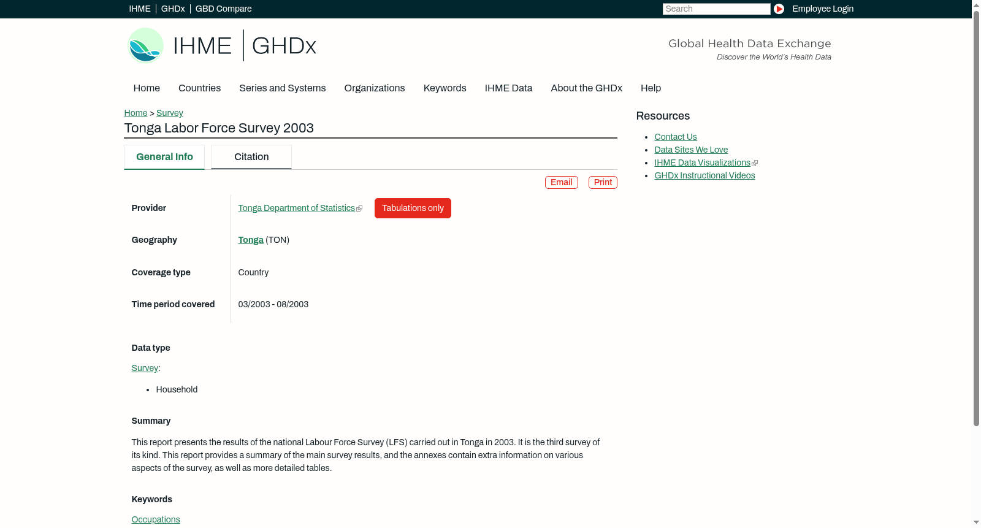
Task: Open Contact Us resource link
Action: 676,137
